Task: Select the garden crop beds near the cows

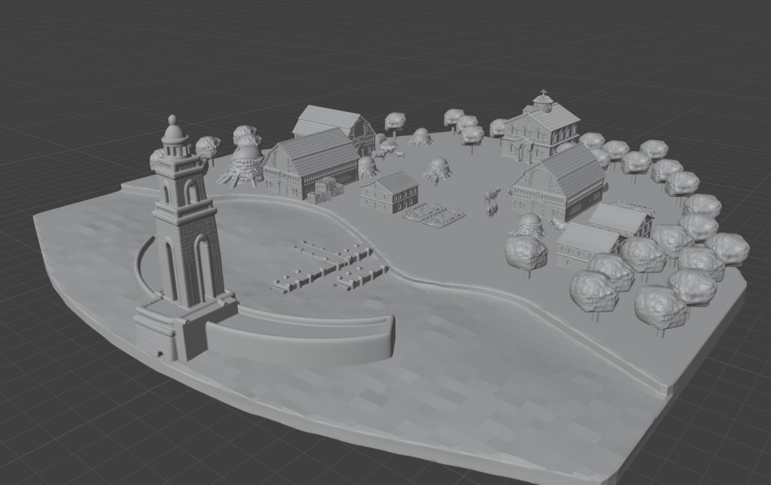Action: (x=434, y=214)
